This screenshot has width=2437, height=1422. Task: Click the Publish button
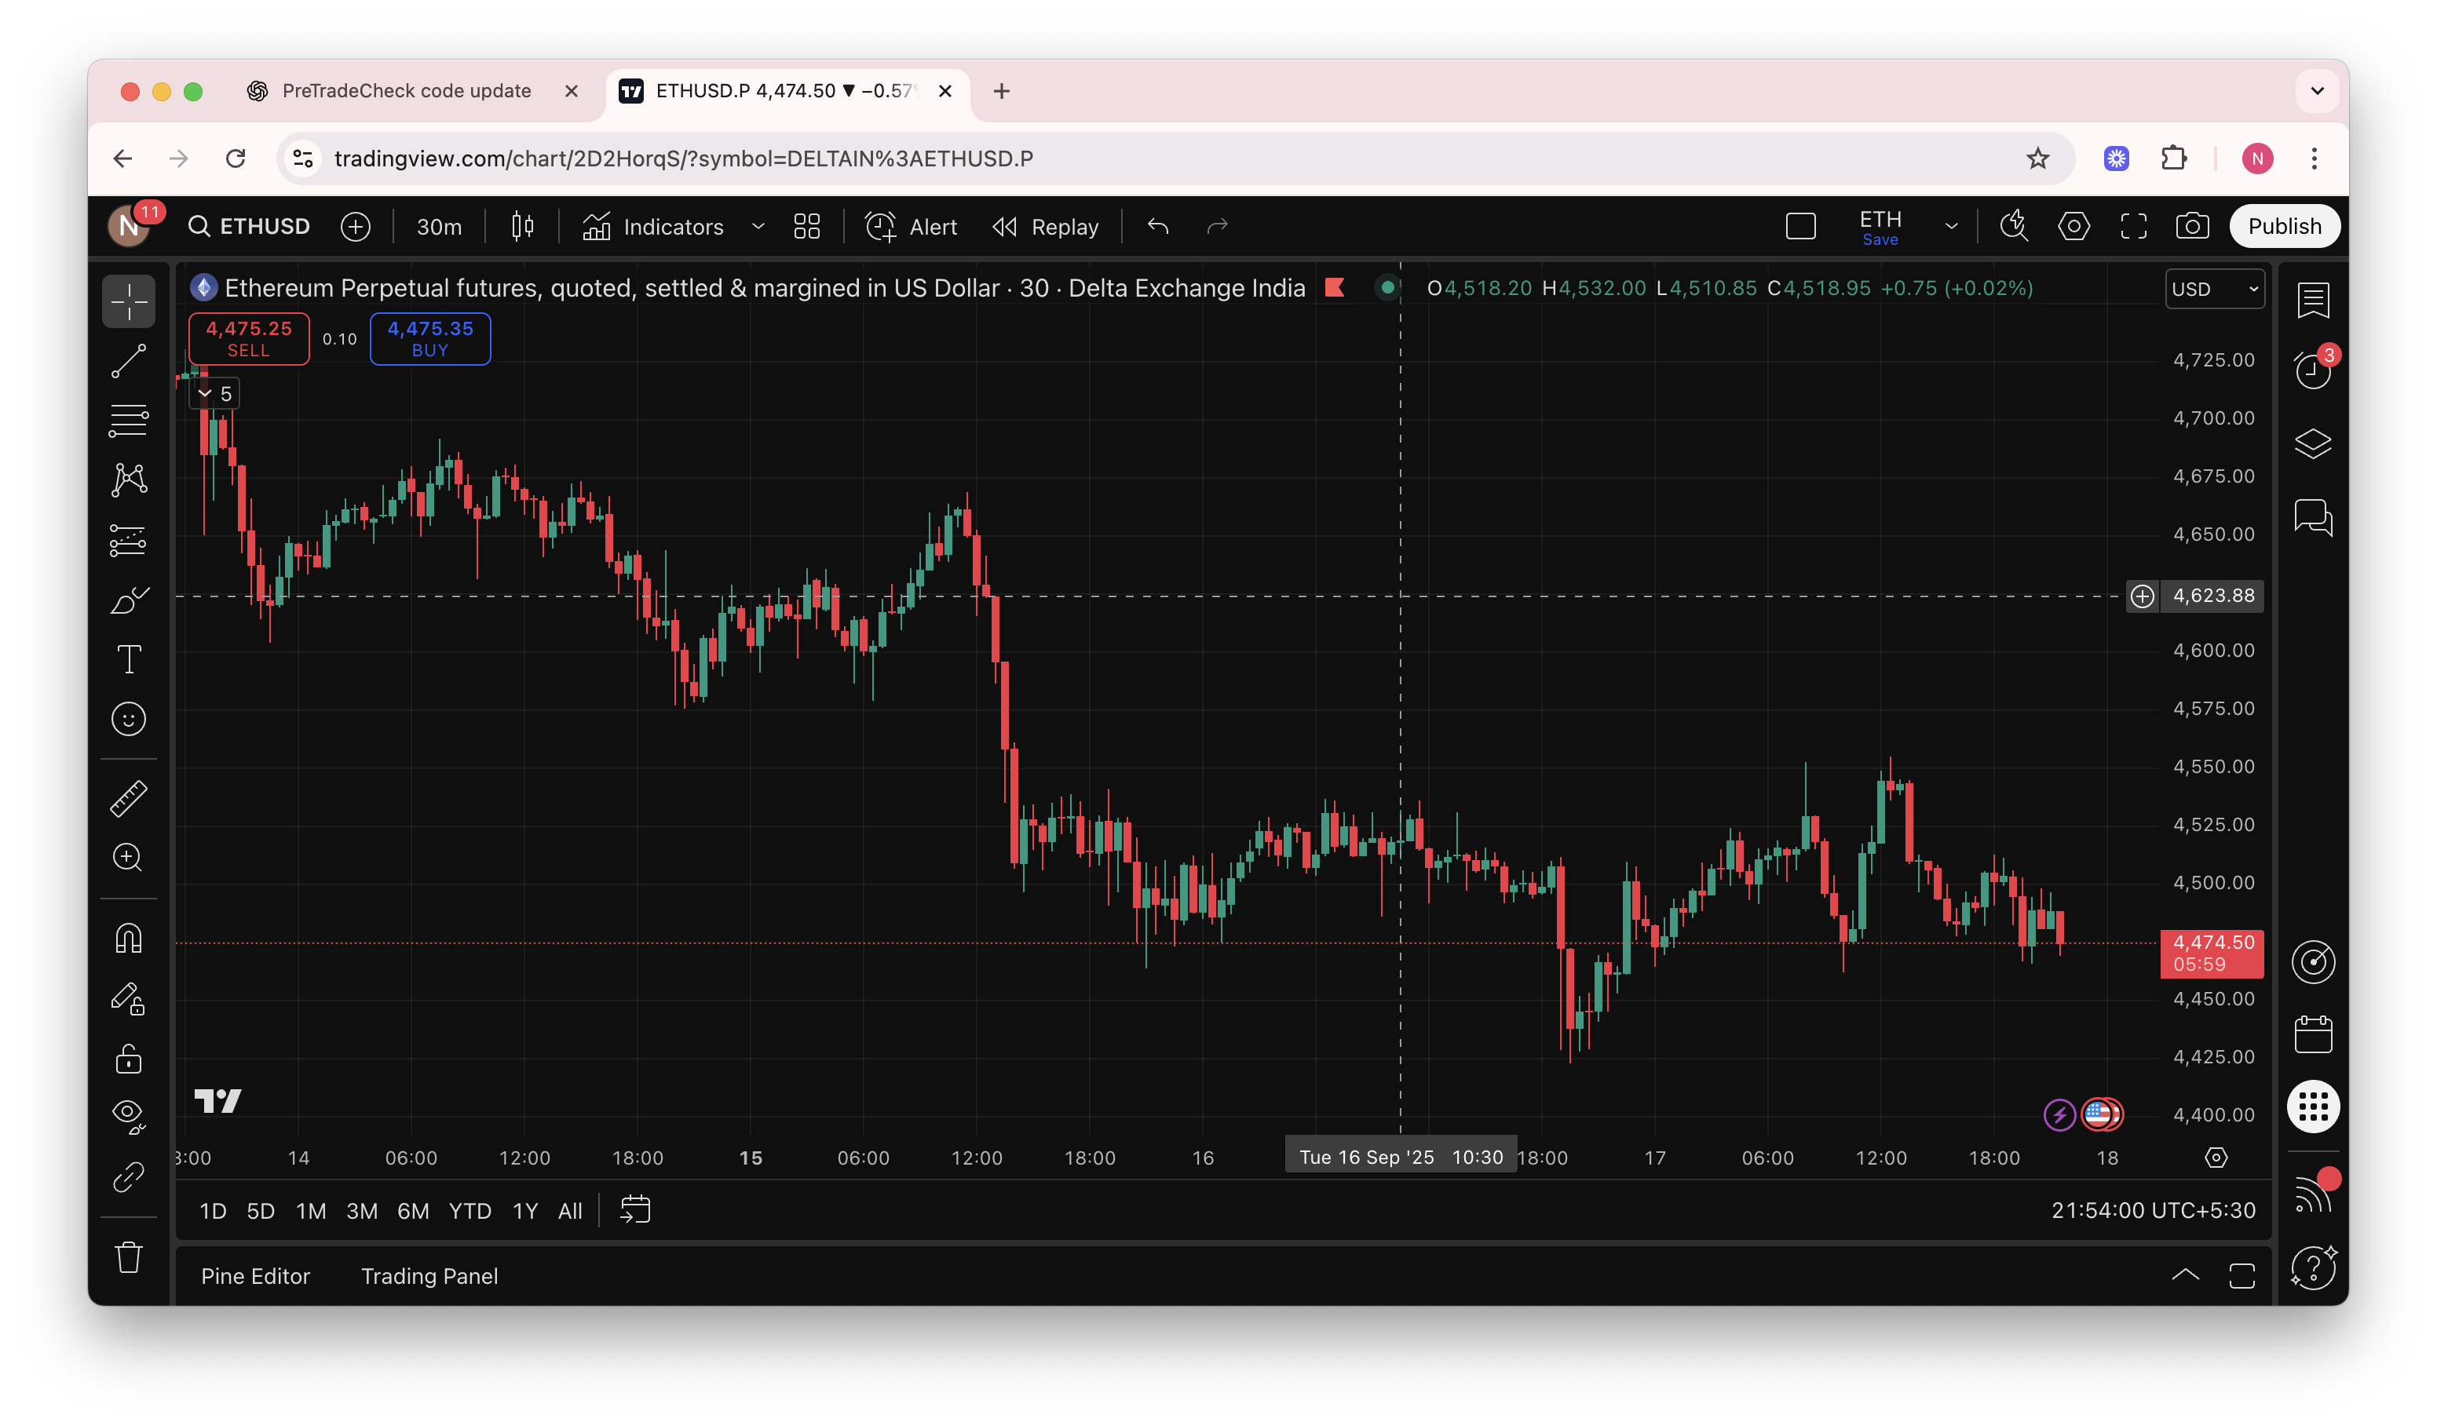click(x=2283, y=226)
